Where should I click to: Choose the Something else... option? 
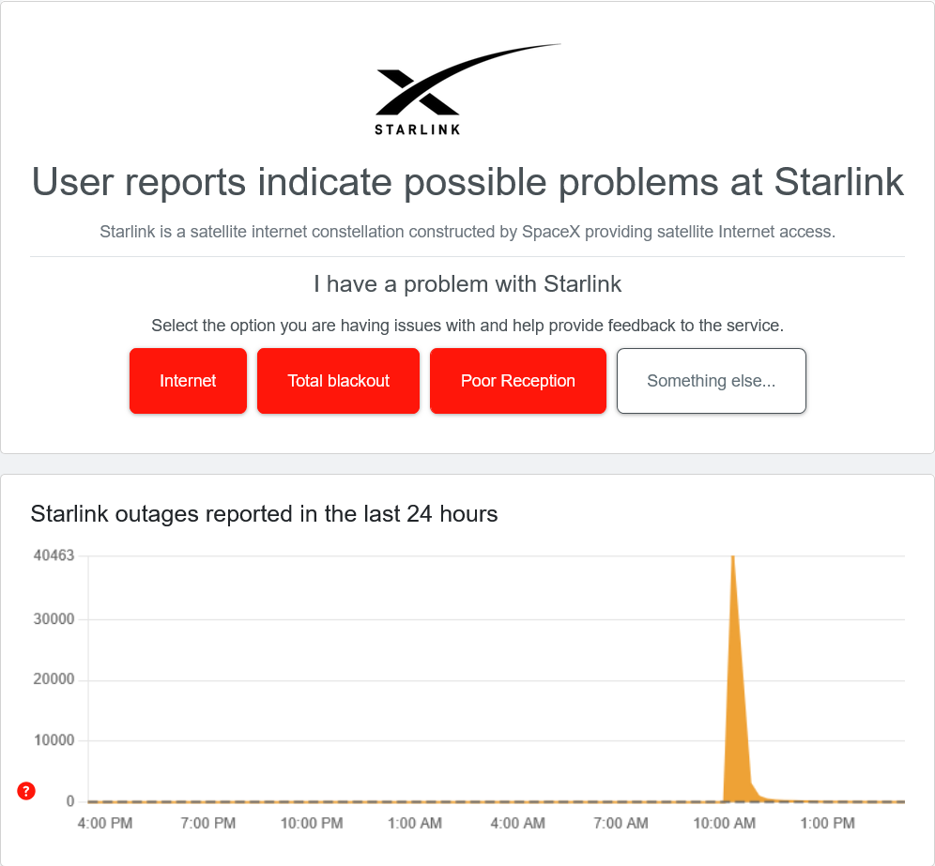711,381
